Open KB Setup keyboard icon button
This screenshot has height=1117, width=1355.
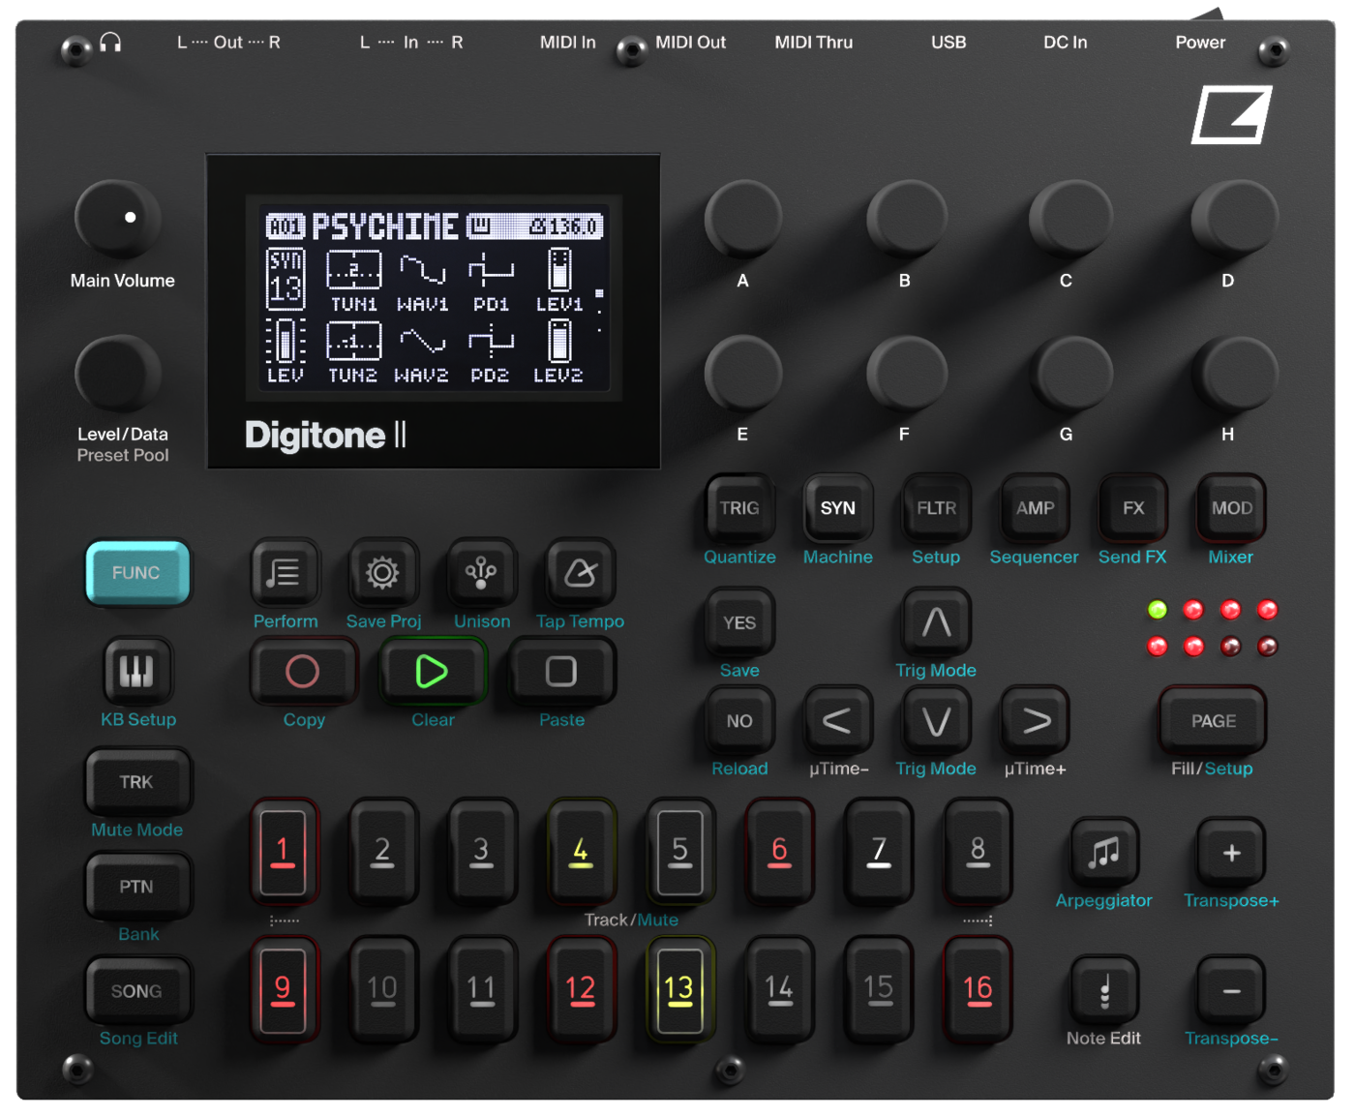pos(136,670)
